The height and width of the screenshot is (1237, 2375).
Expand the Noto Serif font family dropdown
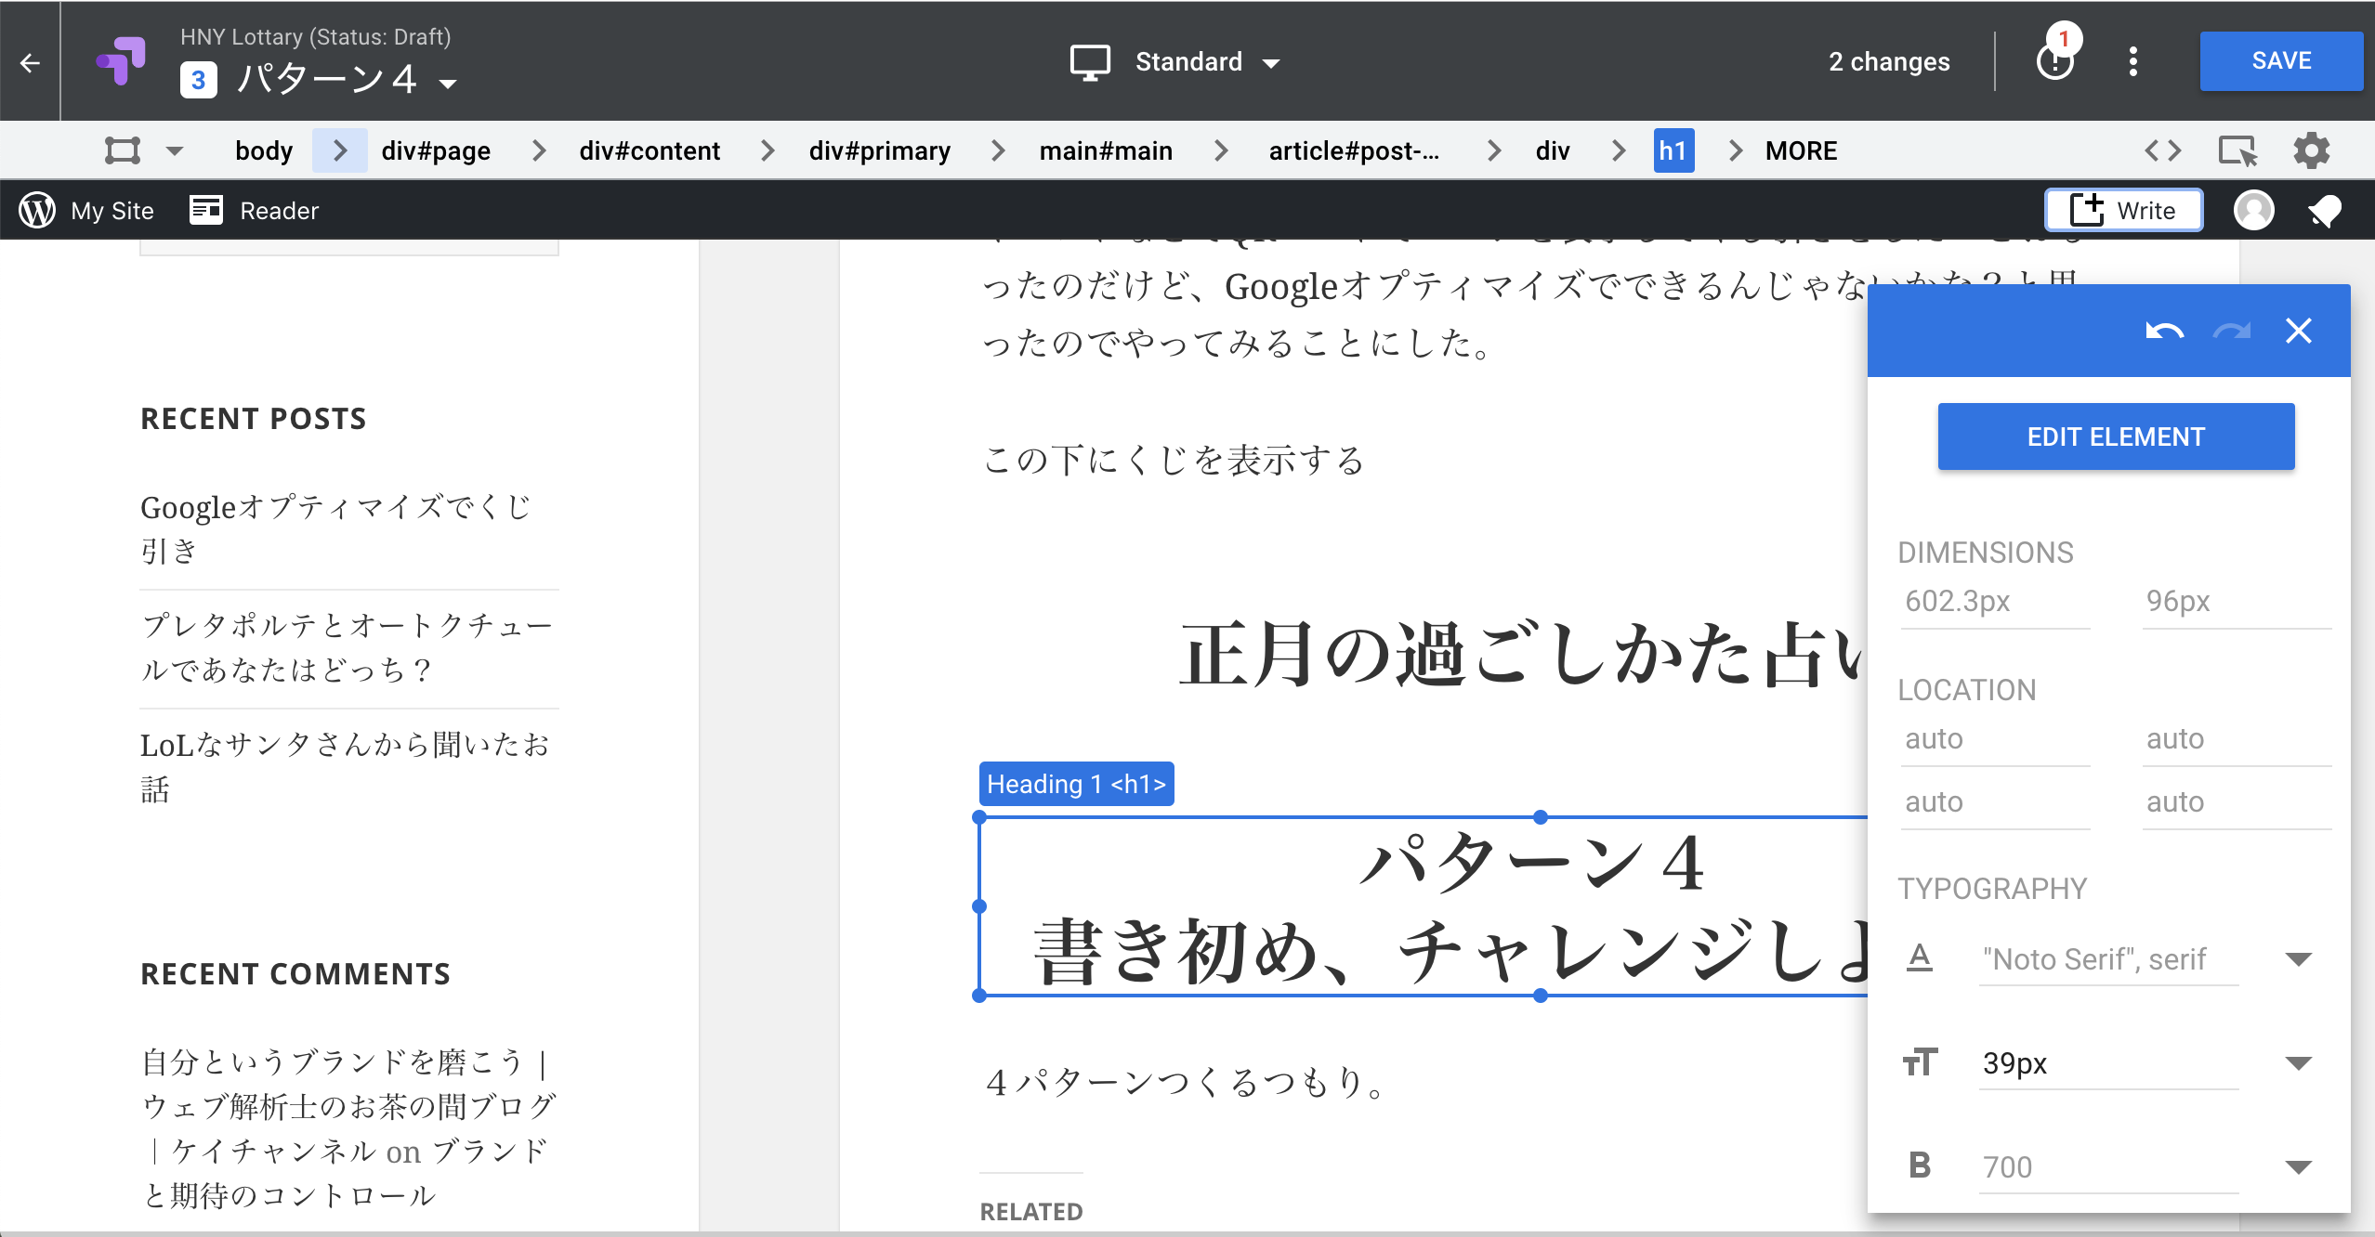point(2298,959)
